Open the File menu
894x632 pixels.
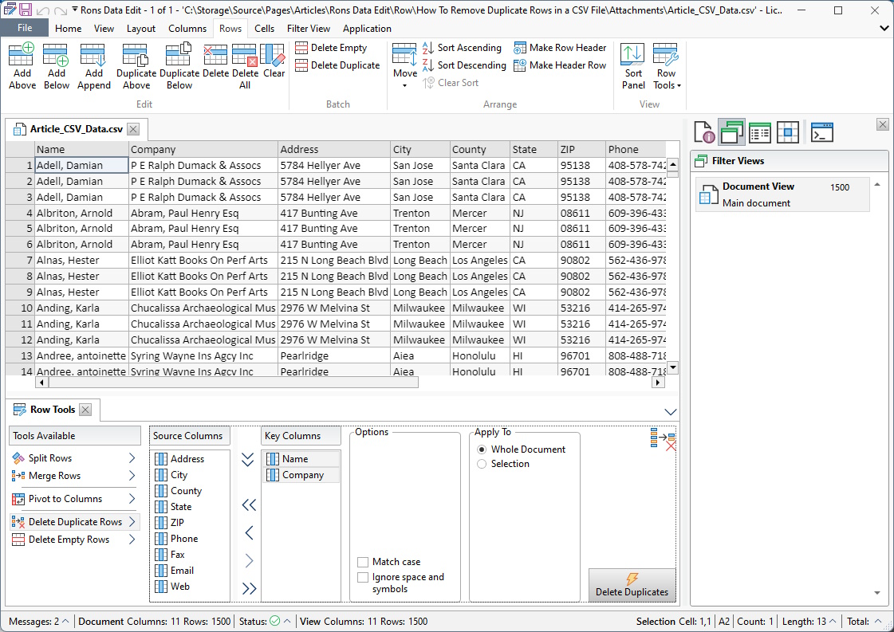click(x=25, y=28)
